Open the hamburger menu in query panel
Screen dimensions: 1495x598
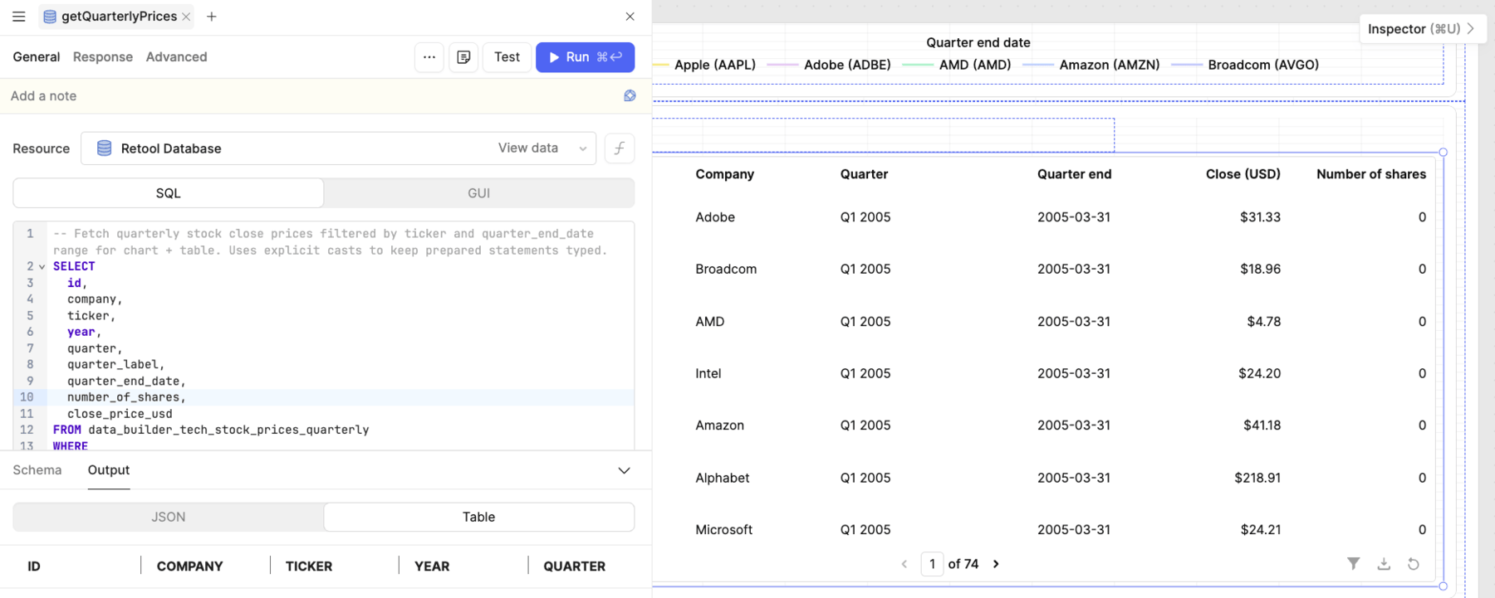pos(19,17)
